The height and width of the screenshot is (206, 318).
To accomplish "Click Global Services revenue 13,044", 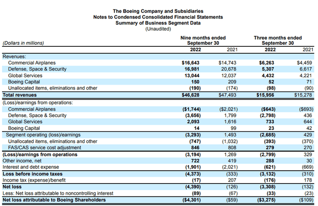I will coord(192,76).
